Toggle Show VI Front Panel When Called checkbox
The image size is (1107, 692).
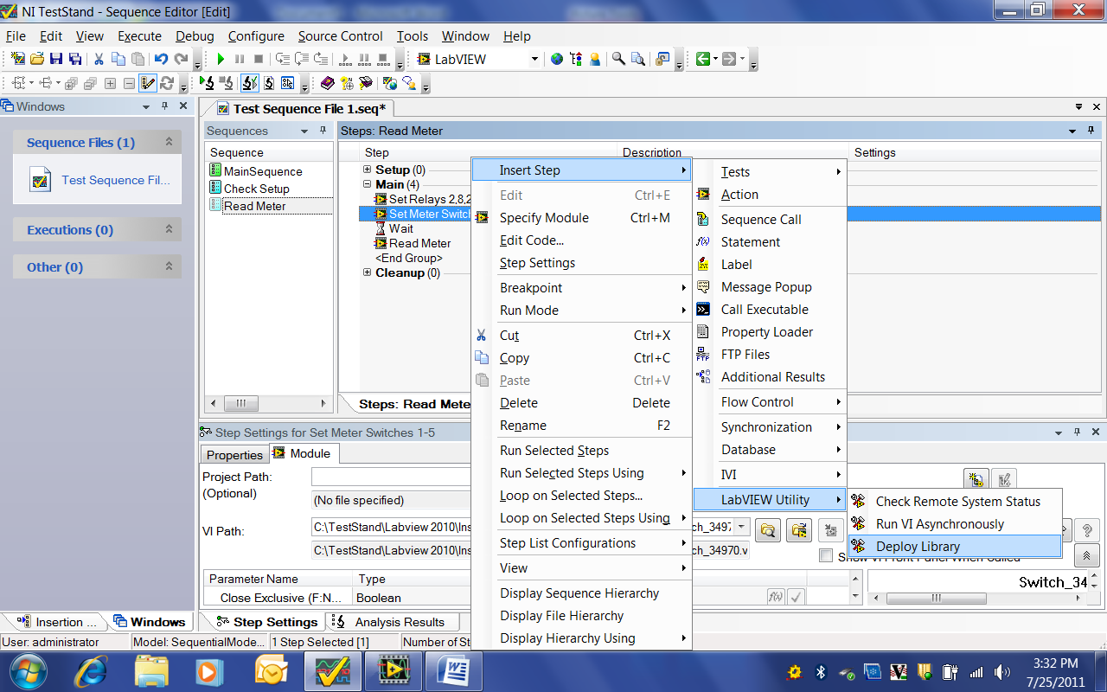pos(826,556)
